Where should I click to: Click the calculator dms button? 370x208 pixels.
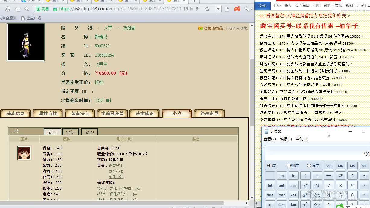click(270, 195)
